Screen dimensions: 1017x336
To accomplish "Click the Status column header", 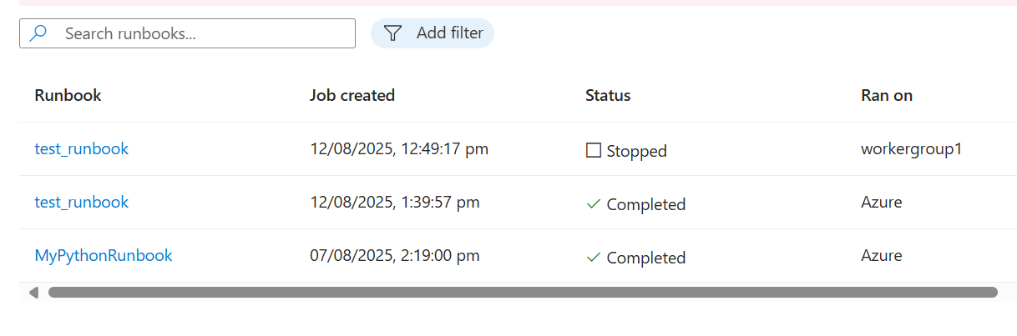I will point(608,95).
